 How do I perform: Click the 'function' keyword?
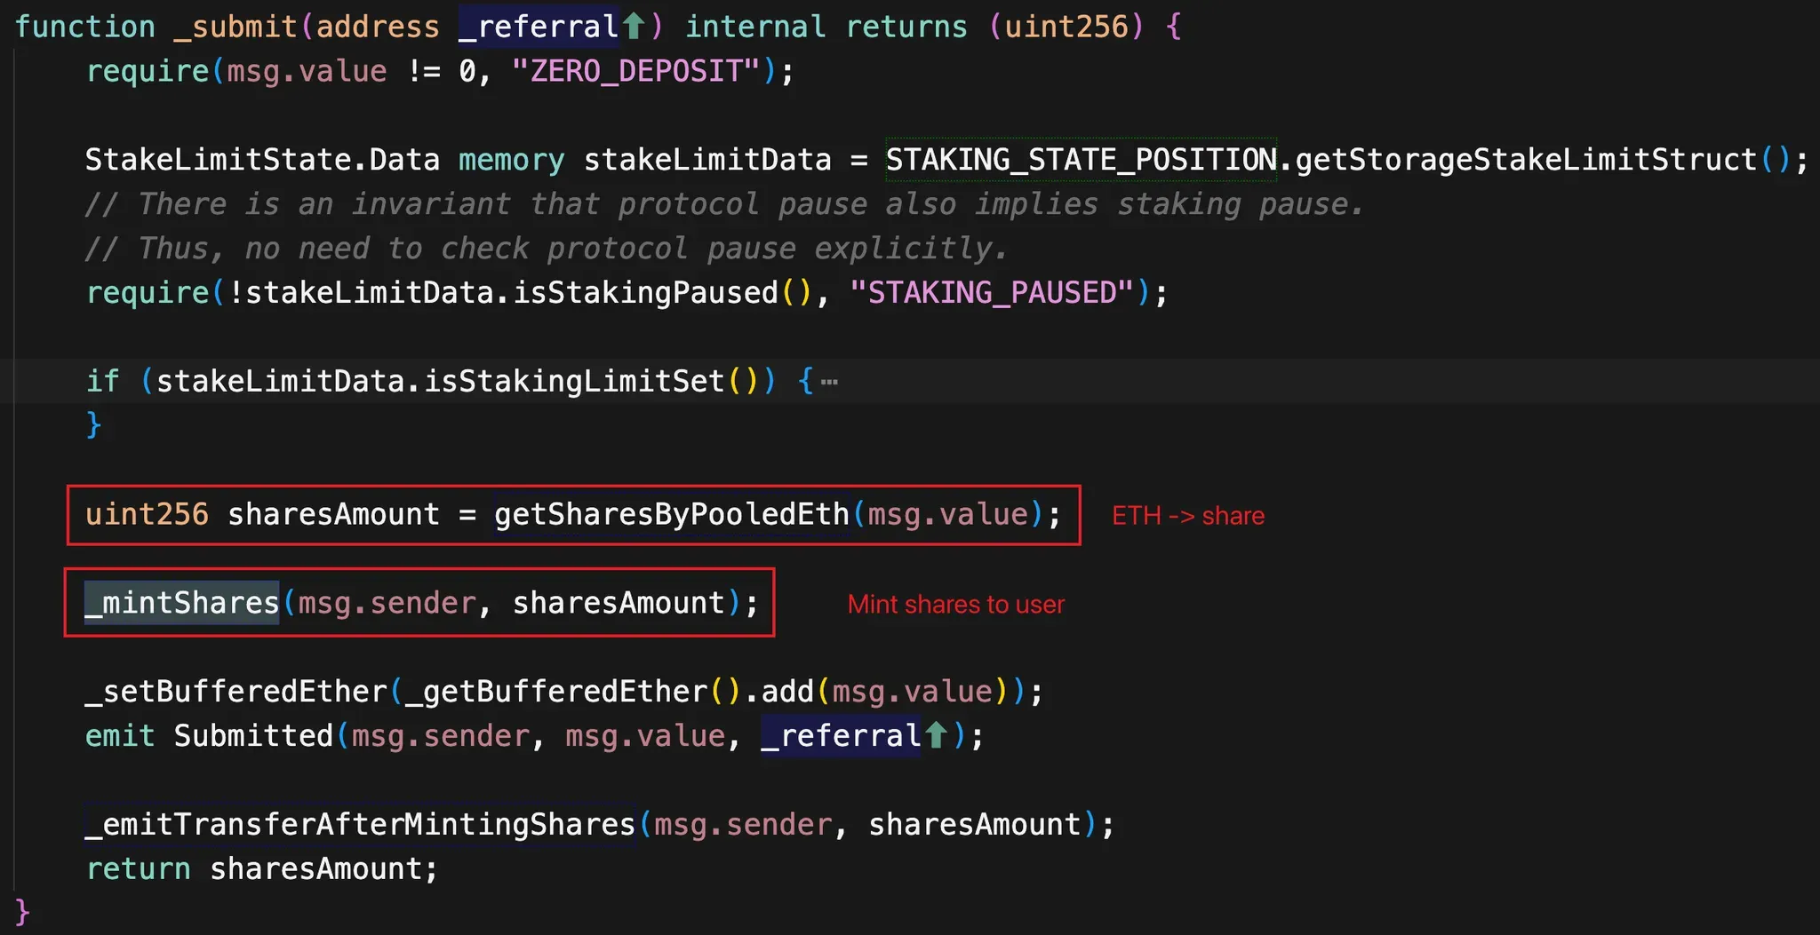(x=85, y=27)
